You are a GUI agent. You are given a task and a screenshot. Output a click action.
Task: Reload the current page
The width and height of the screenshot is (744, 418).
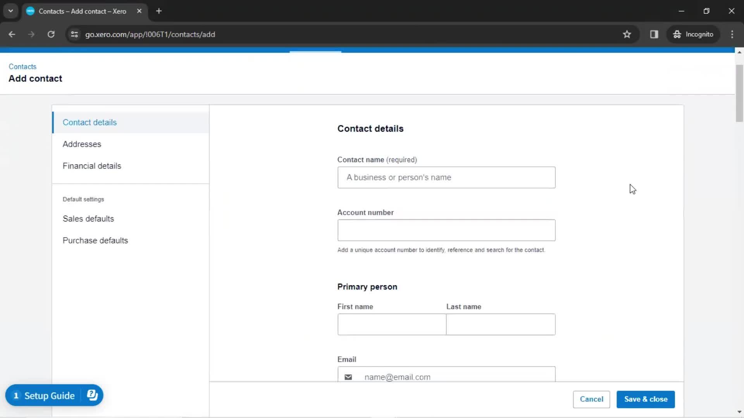[x=51, y=34]
